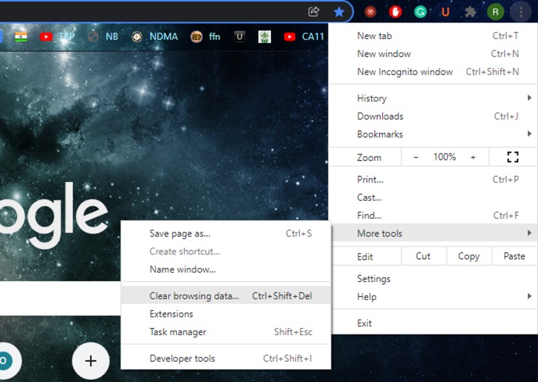The image size is (538, 382).
Task: Click the share page icon in address bar
Action: [x=313, y=11]
